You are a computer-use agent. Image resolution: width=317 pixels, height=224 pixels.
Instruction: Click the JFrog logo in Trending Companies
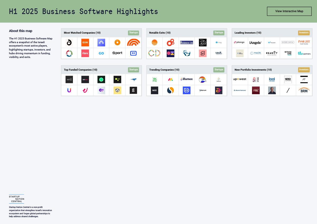point(155,79)
